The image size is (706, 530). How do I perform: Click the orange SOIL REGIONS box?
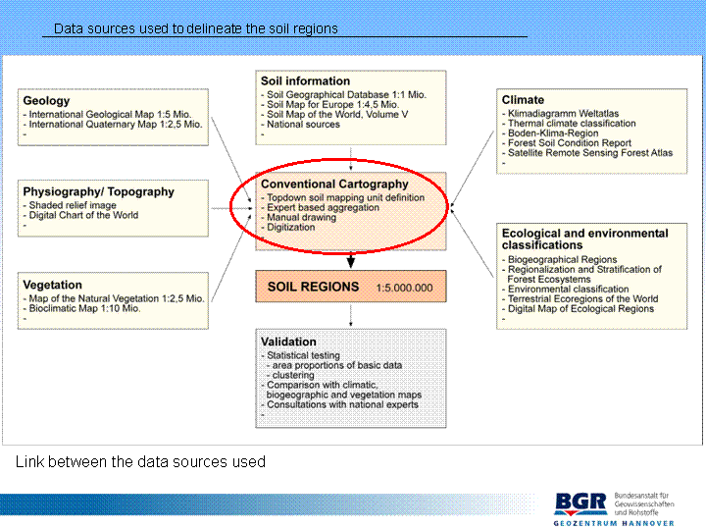coord(350,287)
